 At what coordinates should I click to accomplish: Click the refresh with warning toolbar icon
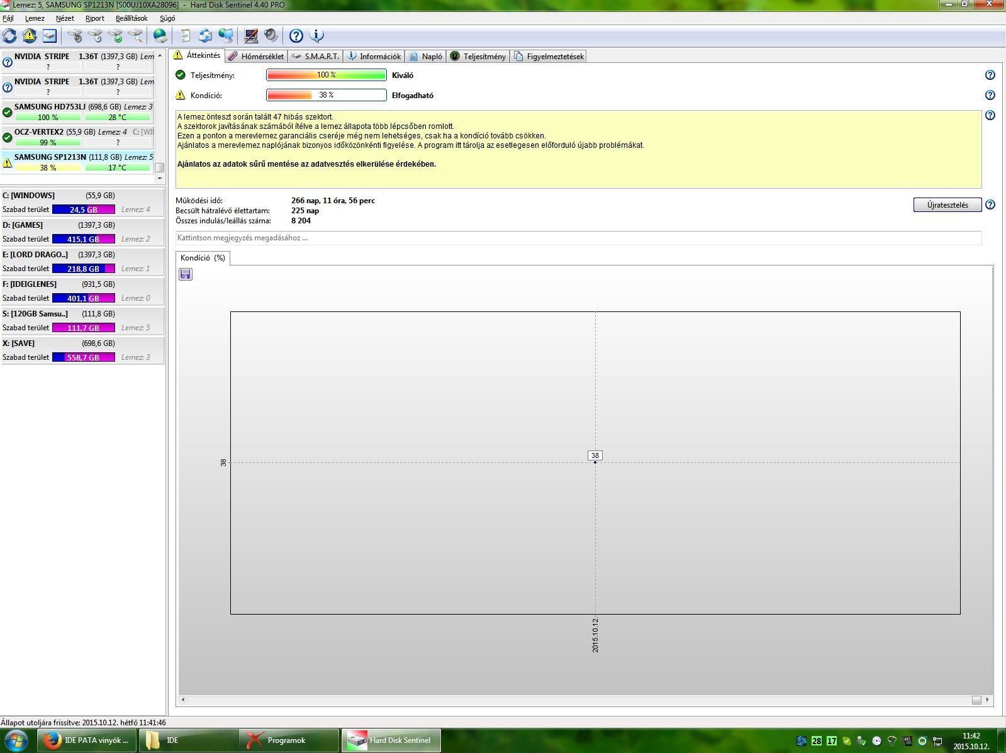click(x=30, y=36)
